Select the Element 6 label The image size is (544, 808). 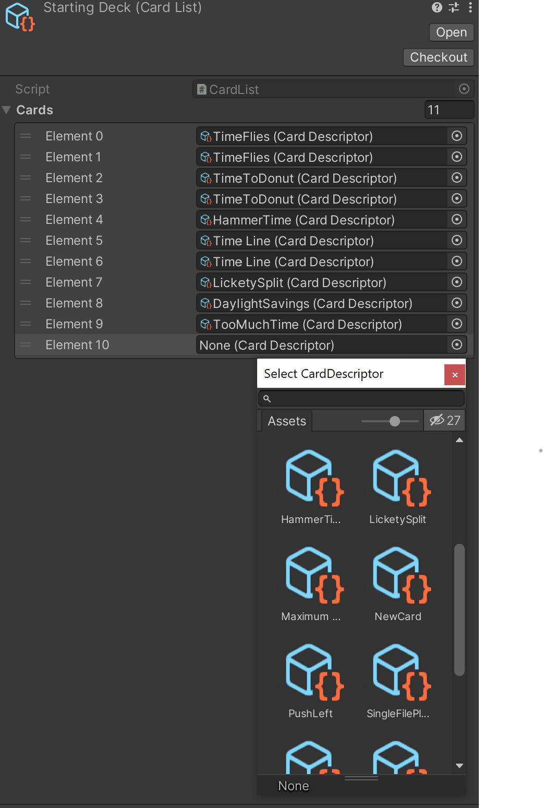pos(74,262)
